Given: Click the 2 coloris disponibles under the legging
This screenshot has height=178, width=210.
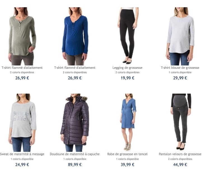Looking at the screenshot, I should [x=127, y=72].
